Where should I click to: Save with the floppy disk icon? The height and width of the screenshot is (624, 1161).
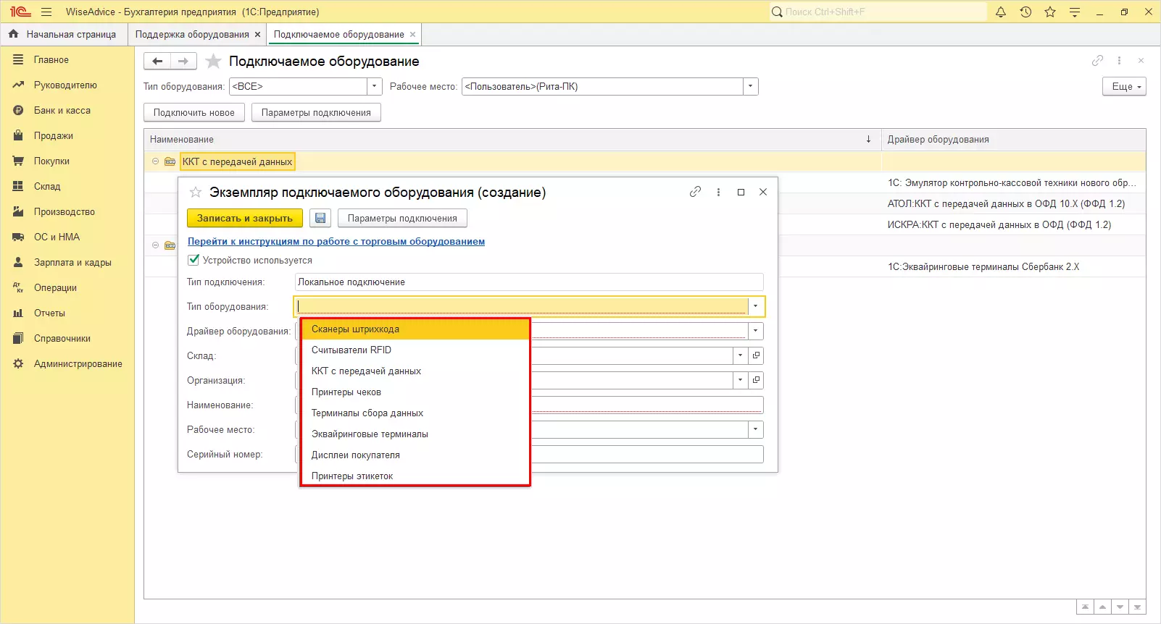pos(320,218)
